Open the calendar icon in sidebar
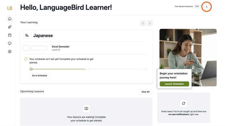This screenshot has width=225, height=126. [x=9, y=35]
